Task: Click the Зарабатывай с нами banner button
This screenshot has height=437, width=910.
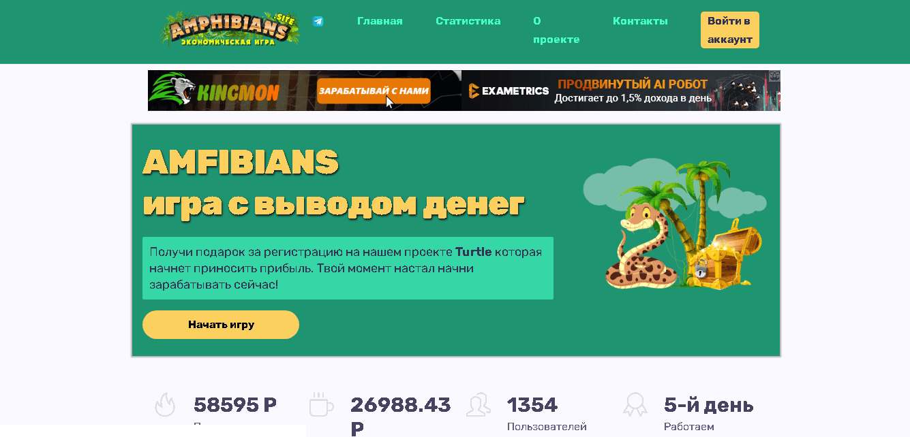Action: pos(374,91)
